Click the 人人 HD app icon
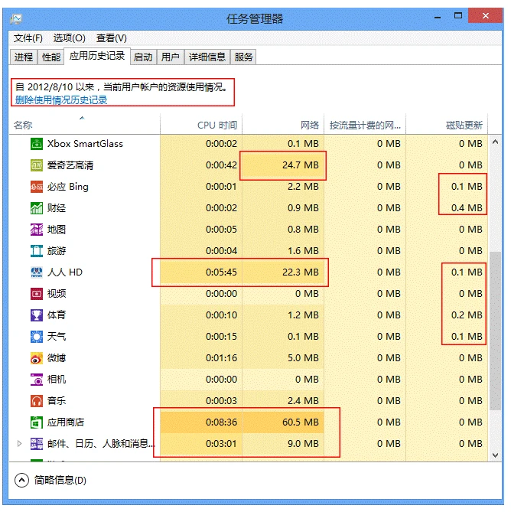The image size is (511, 512). coord(37,272)
